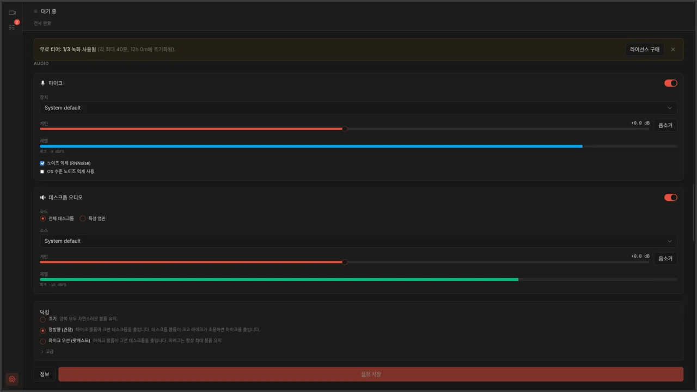Click the speaker icon beside 데스크톱 오디오
Screen dimensions: 697x392
point(43,198)
